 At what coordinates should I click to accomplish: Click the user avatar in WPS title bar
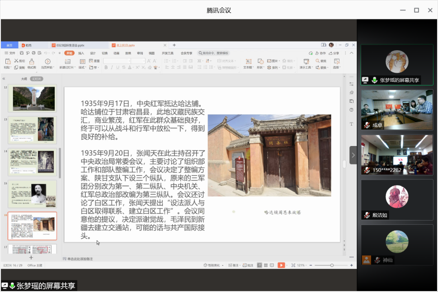tap(331, 45)
